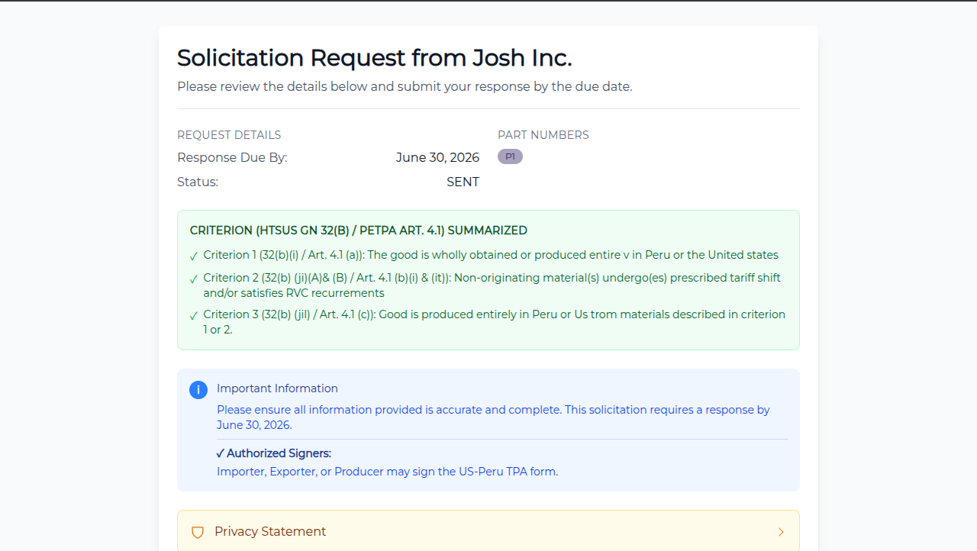Click the 'CRITERION (HTSUS GN 32(B)' summary heading
This screenshot has height=551, width=977.
[x=359, y=230]
